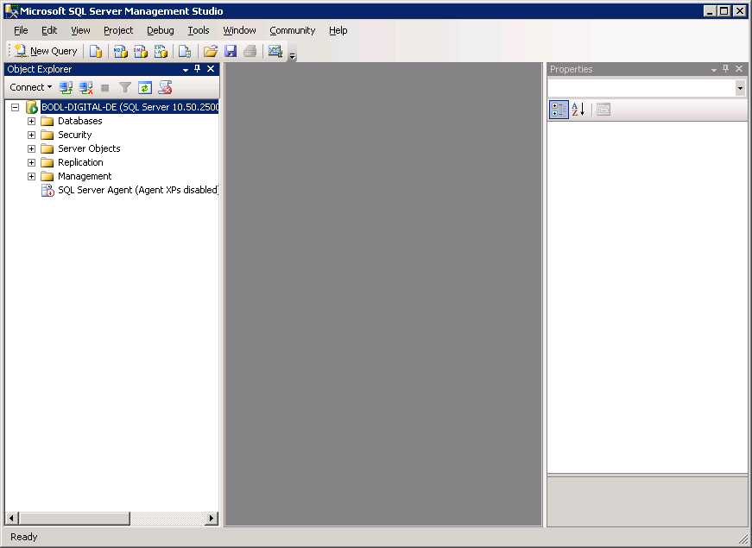Click the New Query button

pos(46,51)
